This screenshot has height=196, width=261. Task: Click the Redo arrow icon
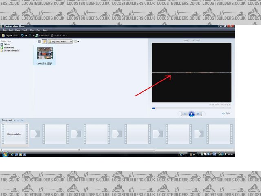(30, 36)
